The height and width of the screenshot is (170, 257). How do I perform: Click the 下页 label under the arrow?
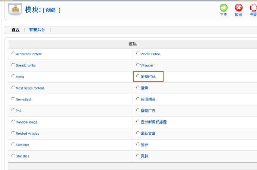[223, 15]
